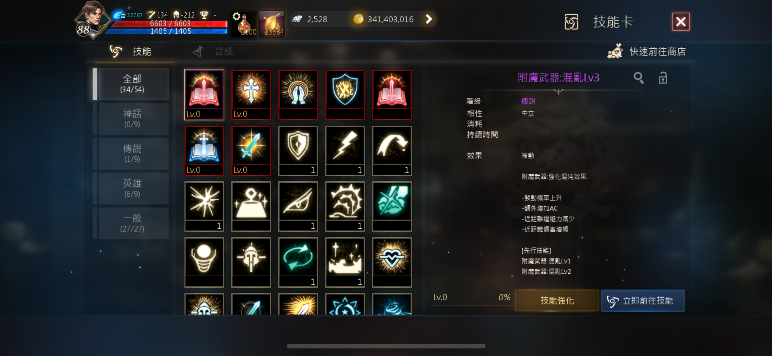Filter skills by 傳說 (1/9)
Image resolution: width=772 pixels, height=356 pixels.
[x=132, y=153]
